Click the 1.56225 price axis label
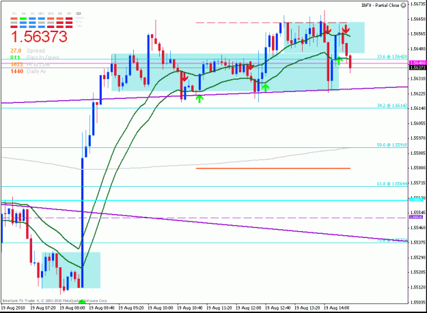427x313 pixels. coord(418,93)
